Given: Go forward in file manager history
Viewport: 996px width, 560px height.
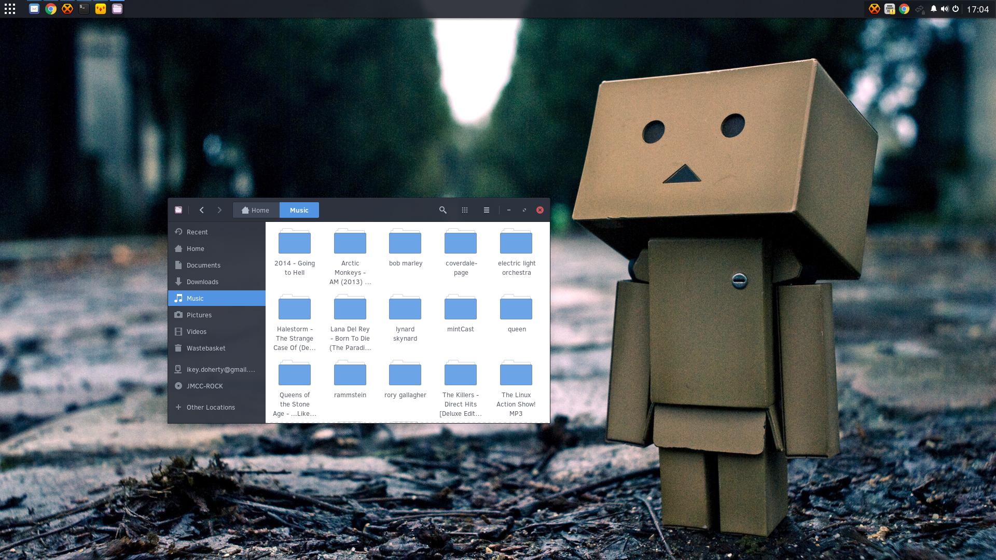Looking at the screenshot, I should pos(219,210).
